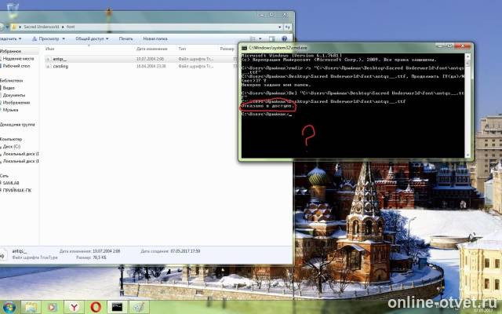Image resolution: width=502 pixels, height=314 pixels.
Task: Go to 'Рабочий стол' in navigation pane
Action: 16,66
